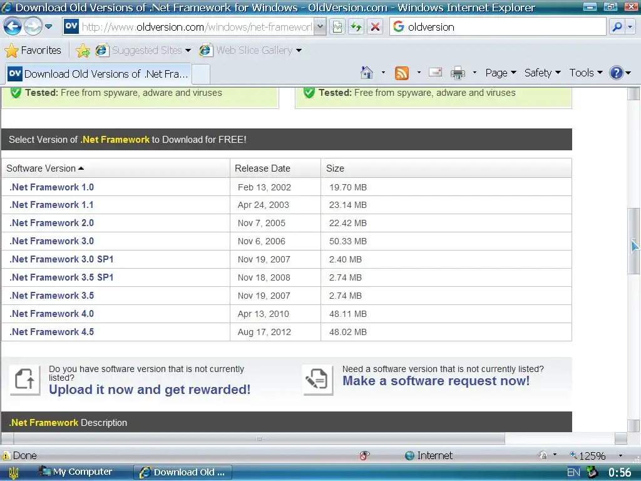Go back with the Back arrow button
641x481 pixels.
(13, 27)
